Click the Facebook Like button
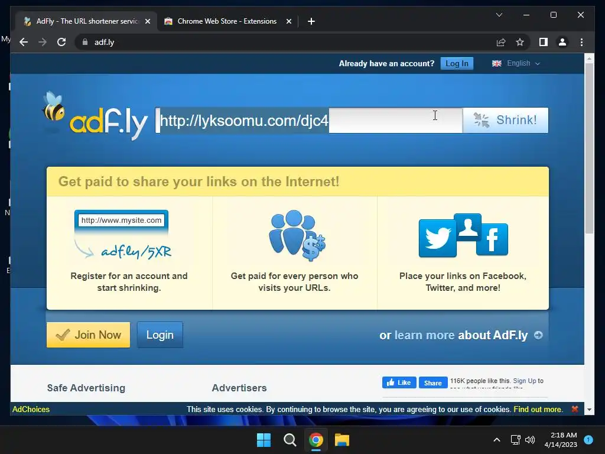The height and width of the screenshot is (454, 605). click(x=399, y=382)
